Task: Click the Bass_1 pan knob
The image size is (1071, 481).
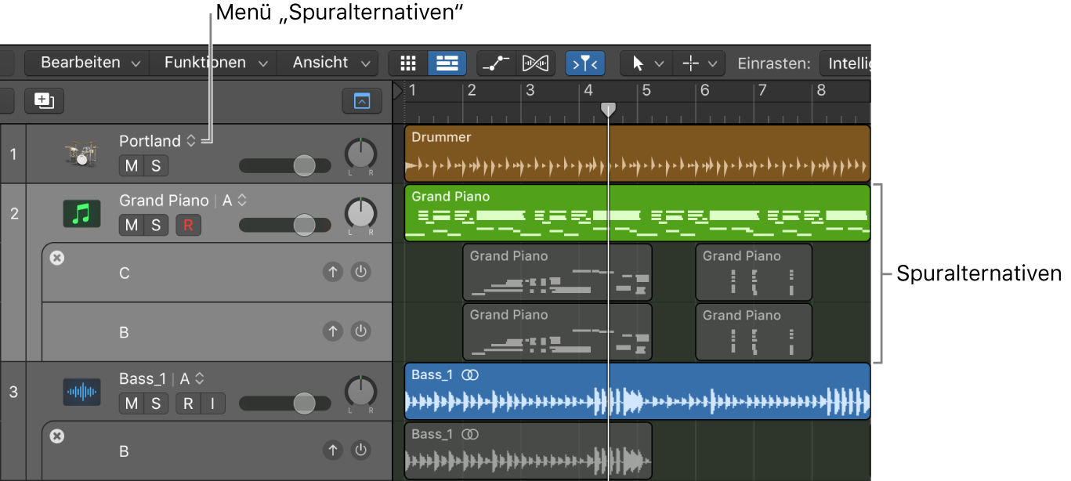Action: [360, 392]
